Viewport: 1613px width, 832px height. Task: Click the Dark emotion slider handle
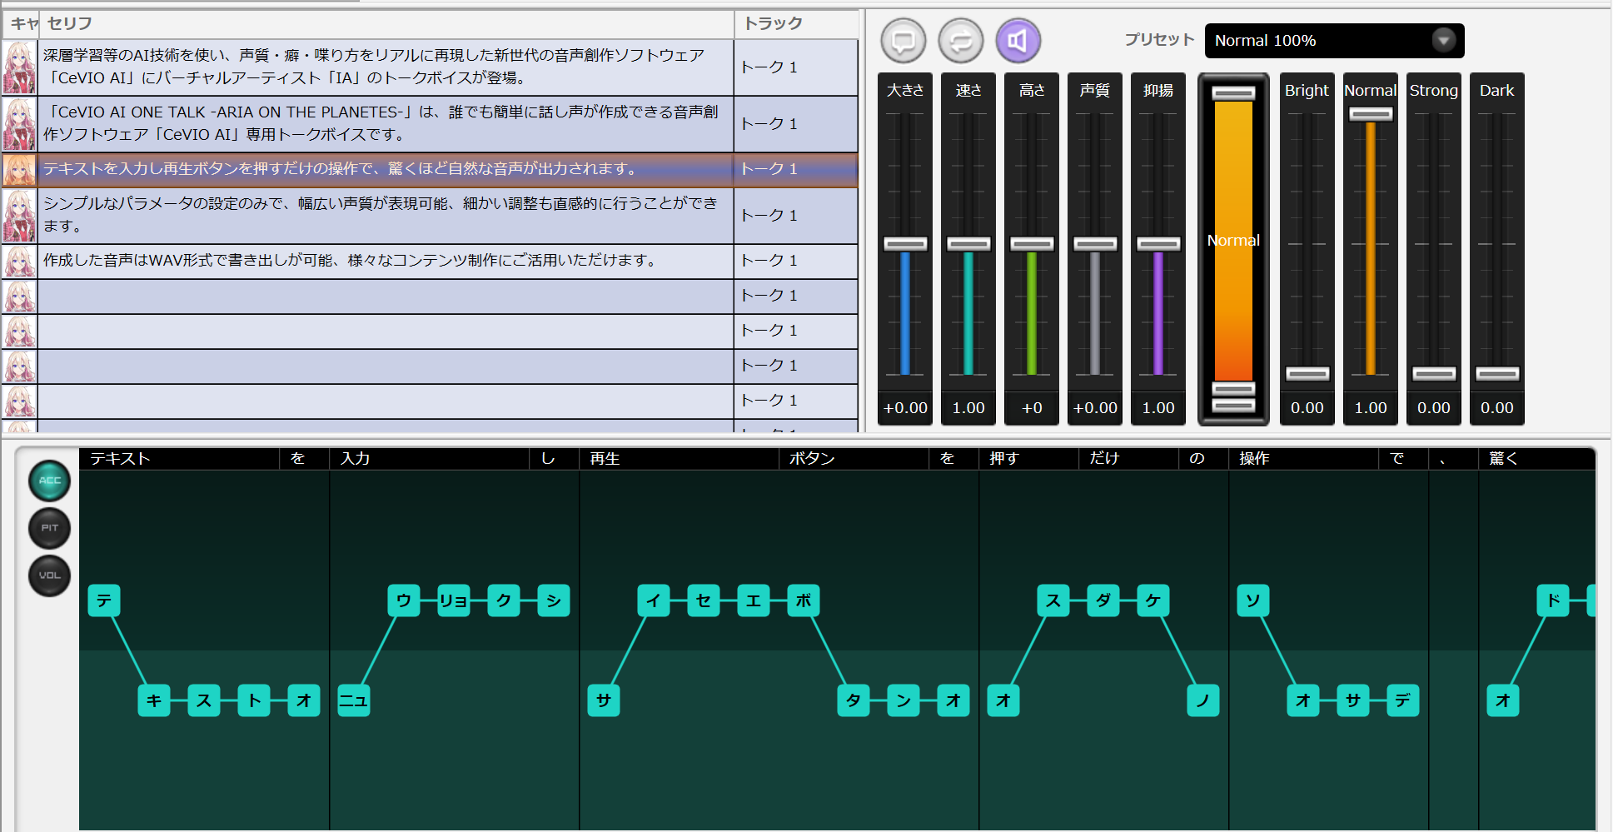coord(1497,374)
